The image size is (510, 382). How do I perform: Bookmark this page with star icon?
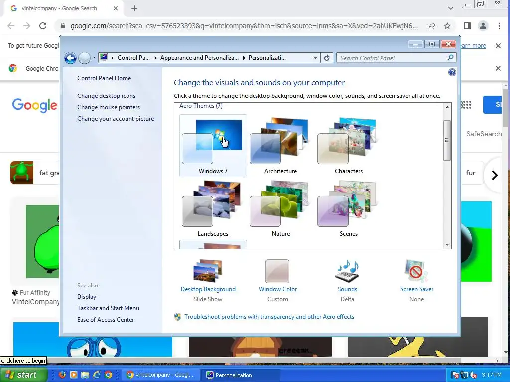[x=447, y=26]
